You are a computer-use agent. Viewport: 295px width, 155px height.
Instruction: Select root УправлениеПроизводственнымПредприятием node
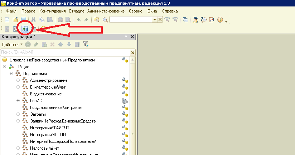(x=52, y=60)
